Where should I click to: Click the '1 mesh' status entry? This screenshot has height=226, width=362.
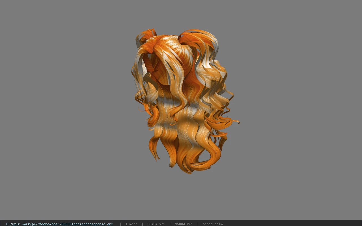[131, 224]
